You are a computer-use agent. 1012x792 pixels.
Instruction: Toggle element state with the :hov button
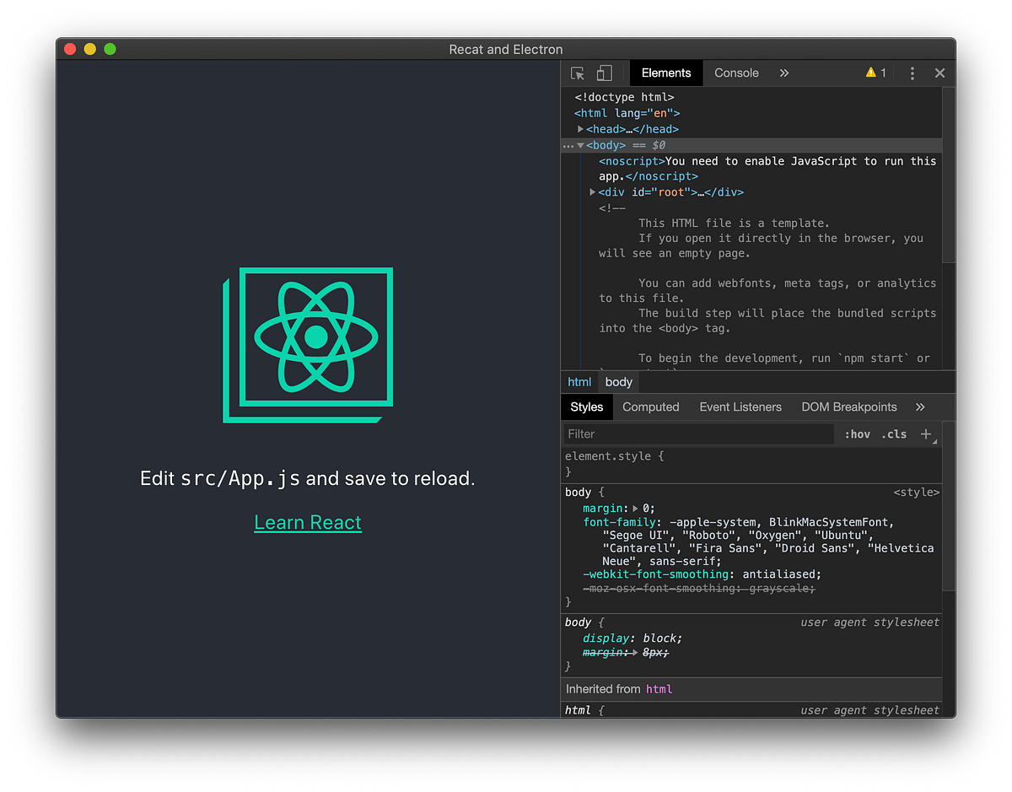[857, 434]
